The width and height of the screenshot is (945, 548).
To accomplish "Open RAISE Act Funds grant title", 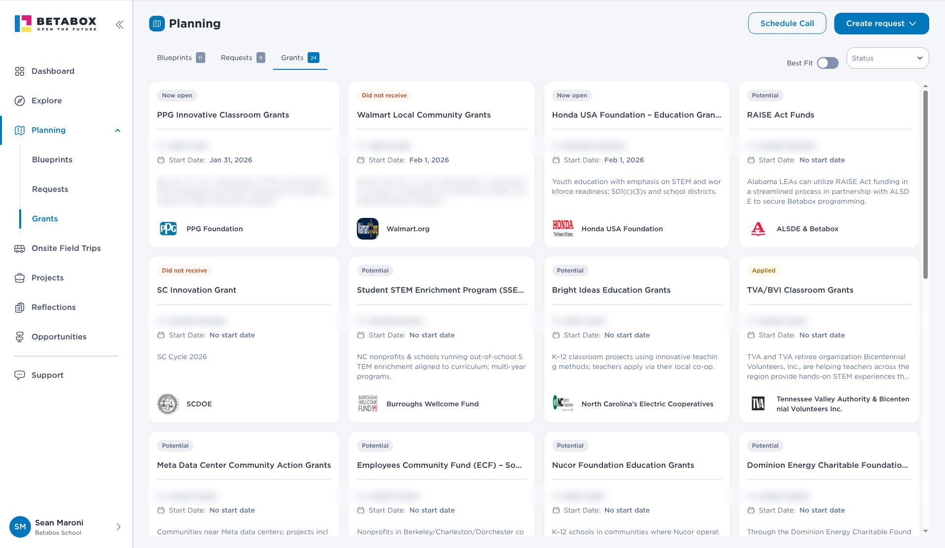I will tap(781, 115).
